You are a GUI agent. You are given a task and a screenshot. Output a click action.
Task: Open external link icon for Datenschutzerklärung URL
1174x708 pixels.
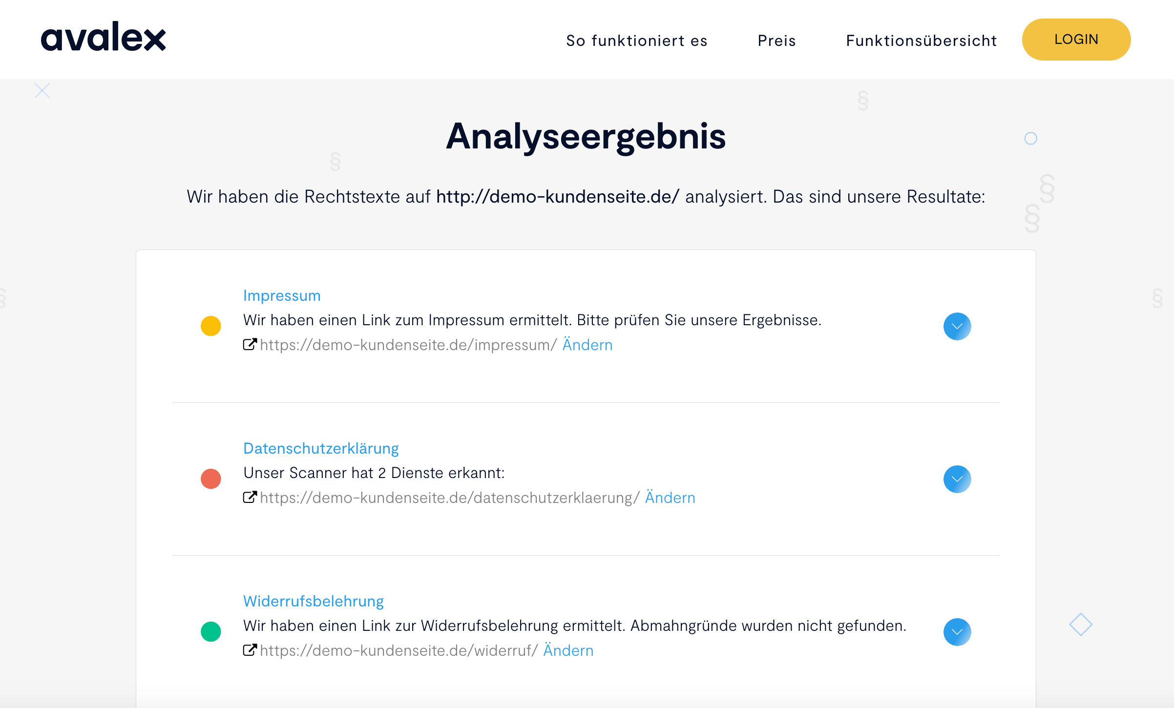coord(250,497)
